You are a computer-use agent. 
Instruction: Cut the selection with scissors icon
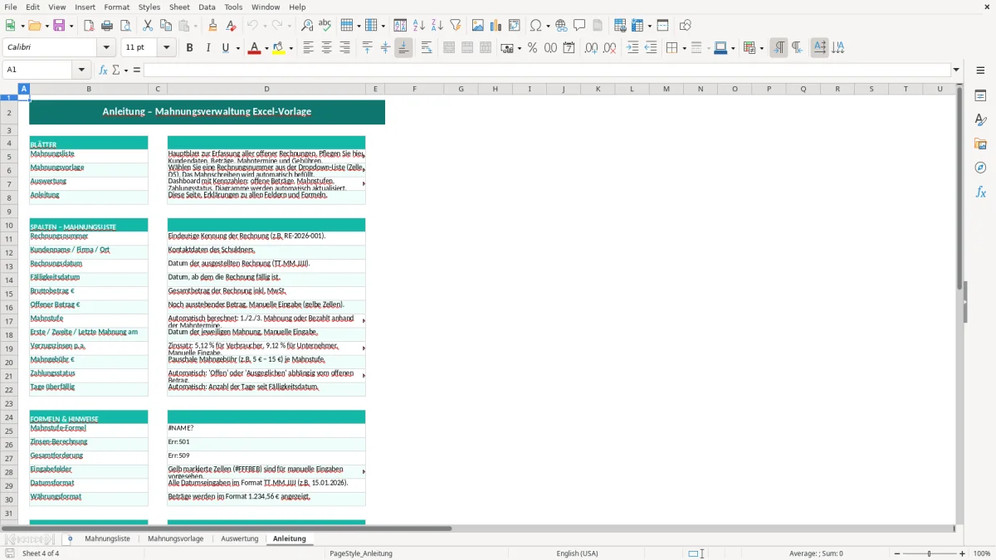[147, 26]
